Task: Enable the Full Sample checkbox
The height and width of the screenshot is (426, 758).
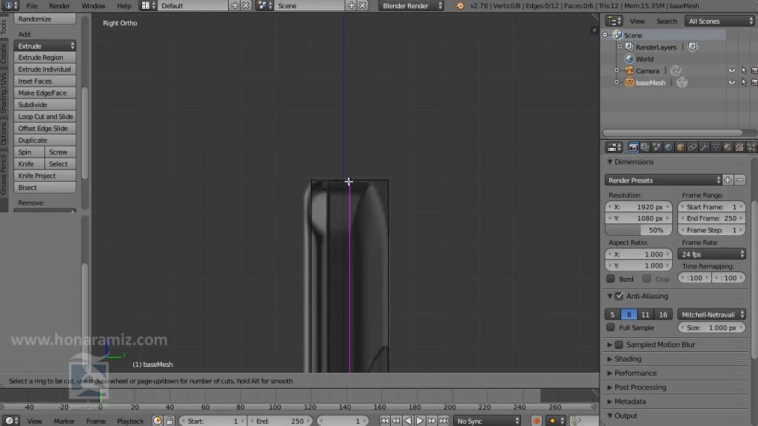Action: tap(611, 328)
